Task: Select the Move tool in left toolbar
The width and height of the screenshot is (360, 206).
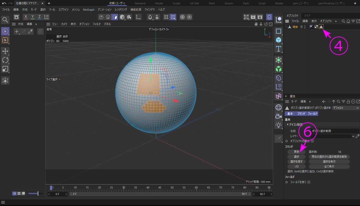Action: 5,51
